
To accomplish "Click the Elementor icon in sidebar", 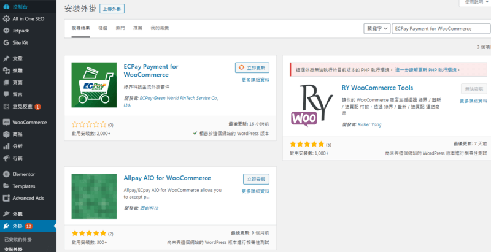I will (x=6, y=174).
